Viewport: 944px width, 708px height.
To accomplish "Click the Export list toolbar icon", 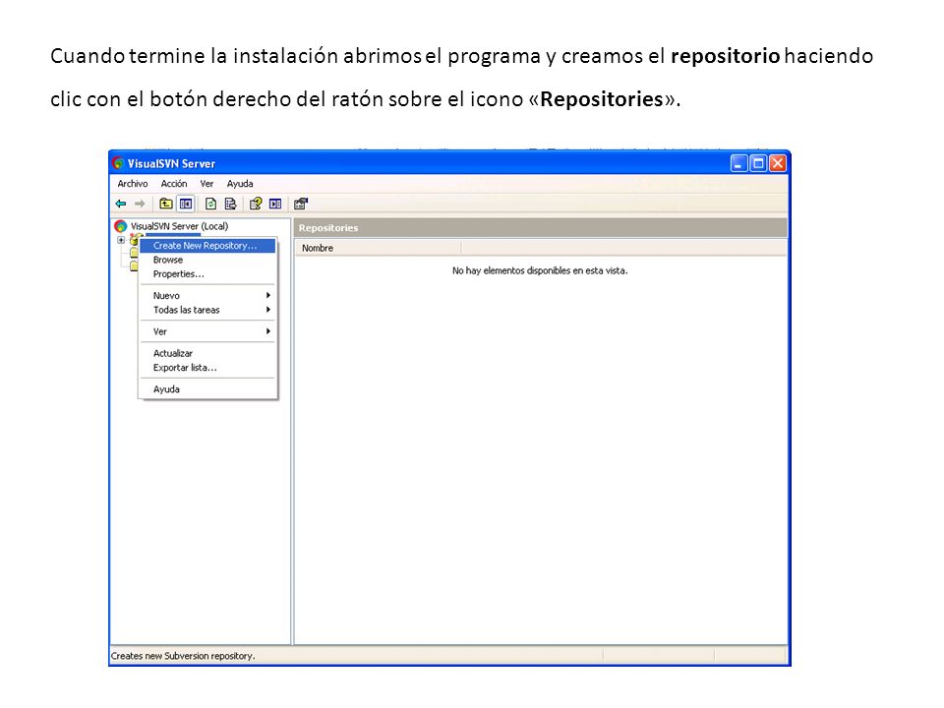I will 230,205.
